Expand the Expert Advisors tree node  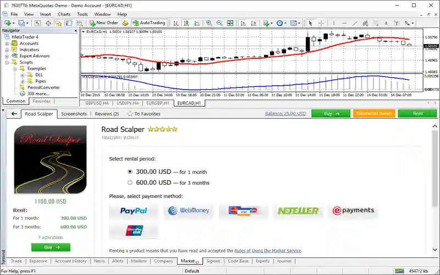(x=7, y=56)
